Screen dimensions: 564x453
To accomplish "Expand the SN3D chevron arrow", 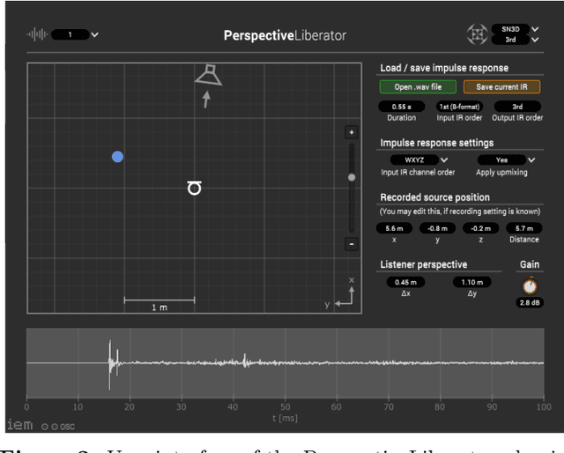I will click(x=535, y=29).
